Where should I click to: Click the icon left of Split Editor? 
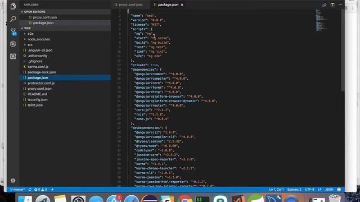[324, 4]
